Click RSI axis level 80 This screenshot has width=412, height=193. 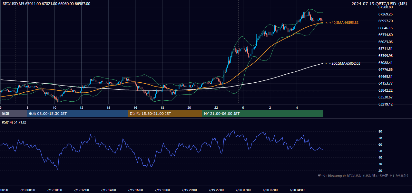[x=380, y=132]
